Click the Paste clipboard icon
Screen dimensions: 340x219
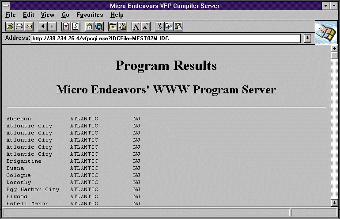click(x=178, y=27)
